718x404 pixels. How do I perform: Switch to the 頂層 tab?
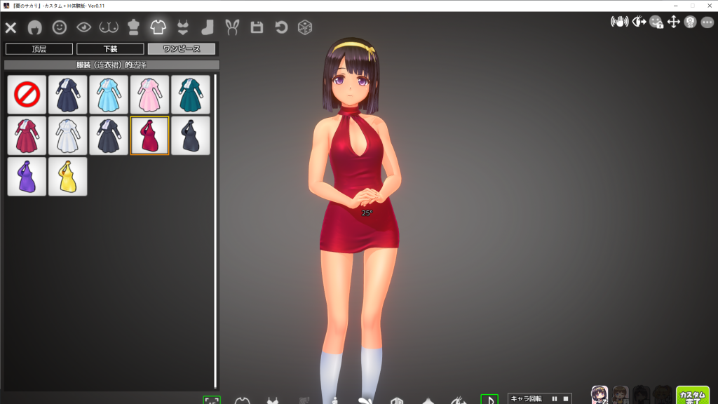[38, 48]
